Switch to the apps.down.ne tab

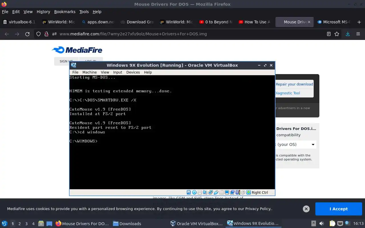point(98,22)
